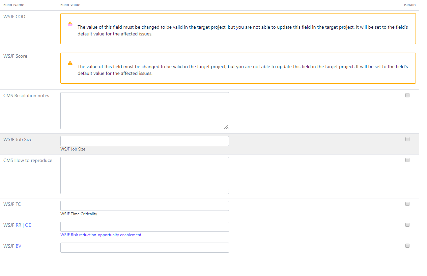Viewport: 427px width, 276px height.
Task: Click the resize grip of CMS Resolution notes box
Action: (x=226, y=127)
